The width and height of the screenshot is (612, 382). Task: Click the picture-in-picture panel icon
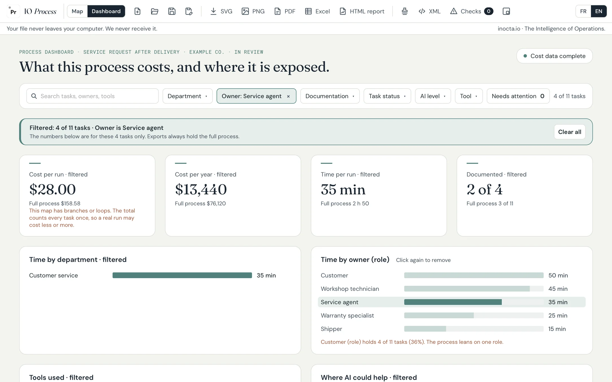pos(506,11)
